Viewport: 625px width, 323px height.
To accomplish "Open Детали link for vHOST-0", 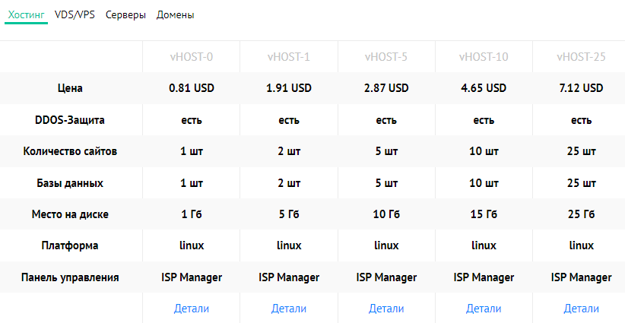I will point(192,309).
